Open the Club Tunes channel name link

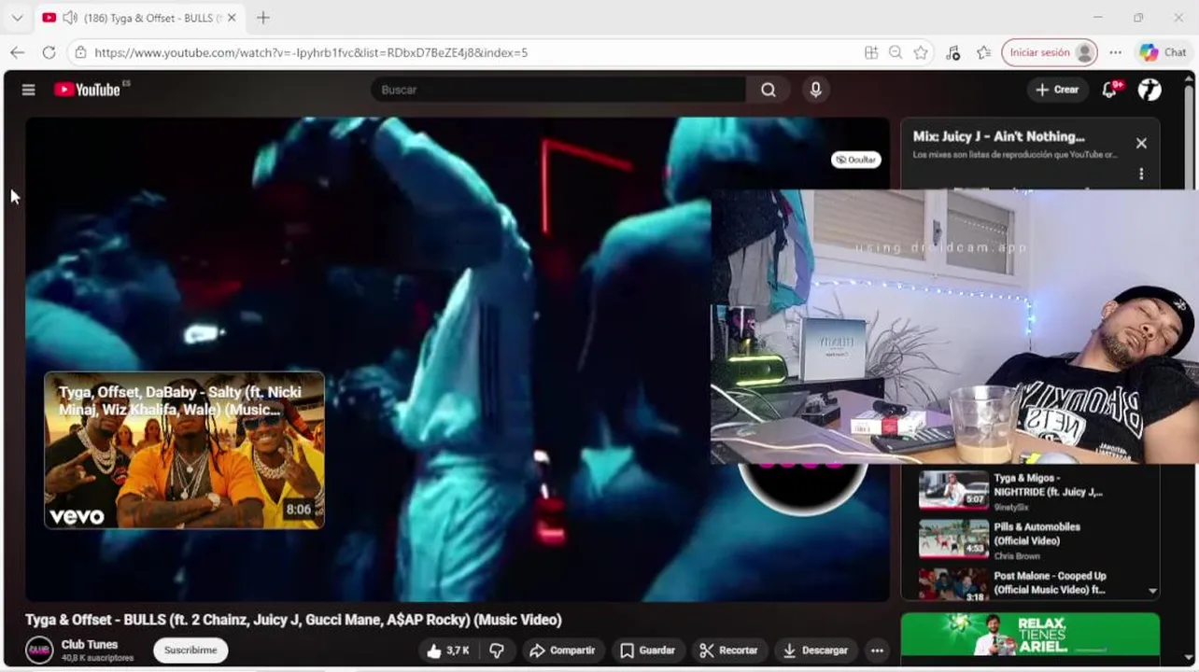click(x=90, y=645)
